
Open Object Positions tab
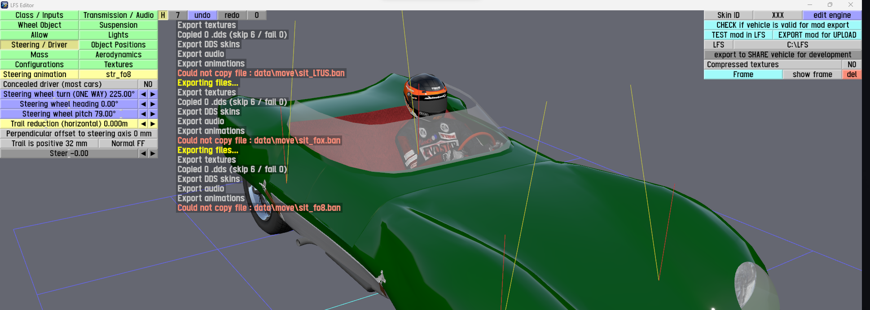point(119,45)
